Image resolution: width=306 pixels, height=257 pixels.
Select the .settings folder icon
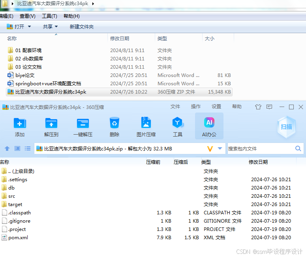[4, 179]
